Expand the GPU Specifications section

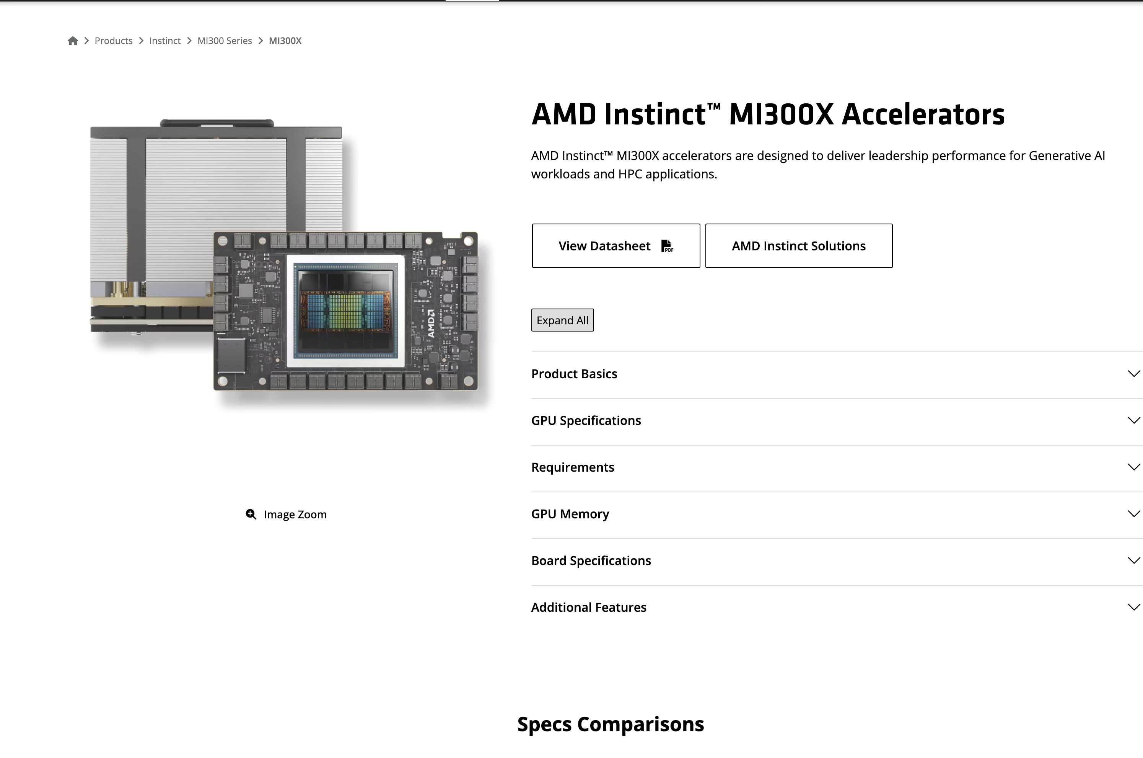click(x=837, y=421)
